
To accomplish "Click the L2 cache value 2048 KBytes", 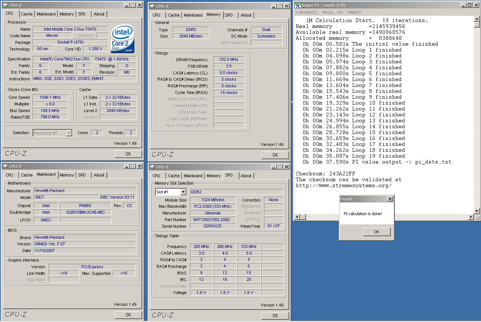I will [118, 111].
